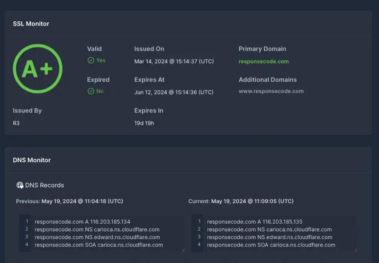Click the DNS Monitor panel heading

tap(32, 160)
